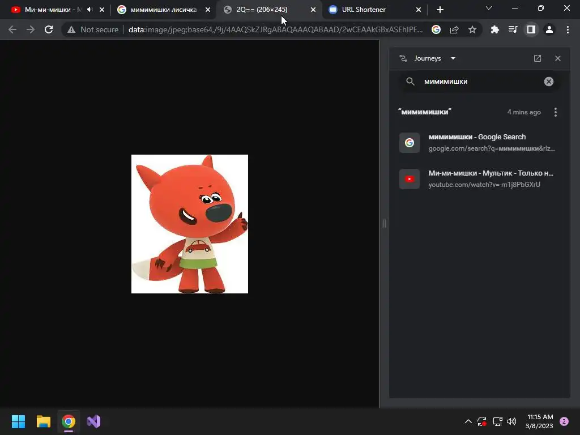The width and height of the screenshot is (580, 435).
Task: Share this page using the share icon
Action: pyautogui.click(x=454, y=29)
